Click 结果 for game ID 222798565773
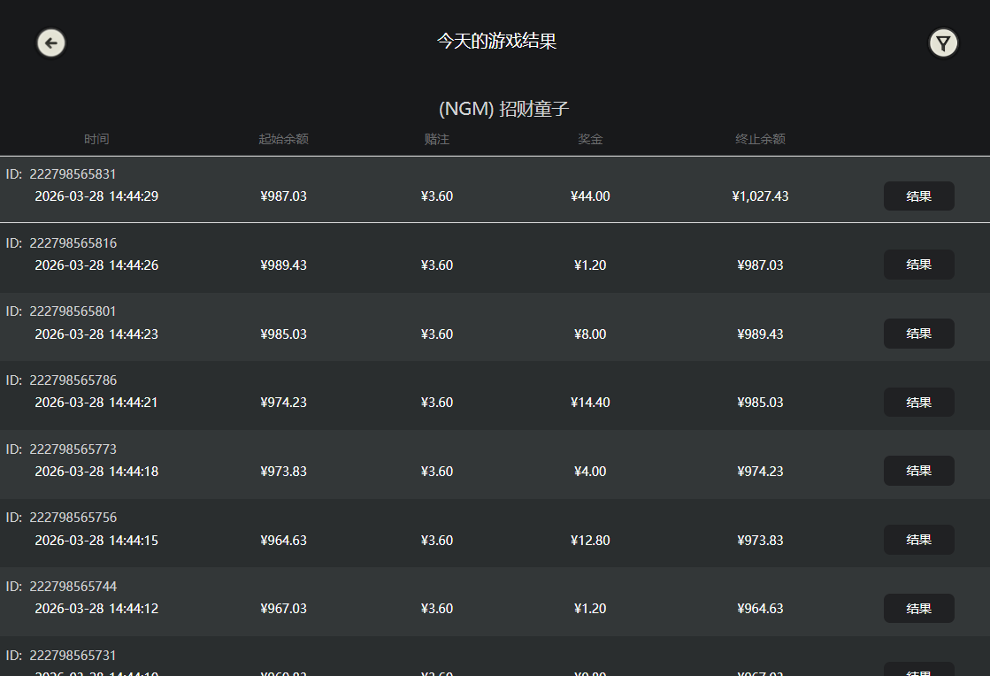 [x=918, y=471]
